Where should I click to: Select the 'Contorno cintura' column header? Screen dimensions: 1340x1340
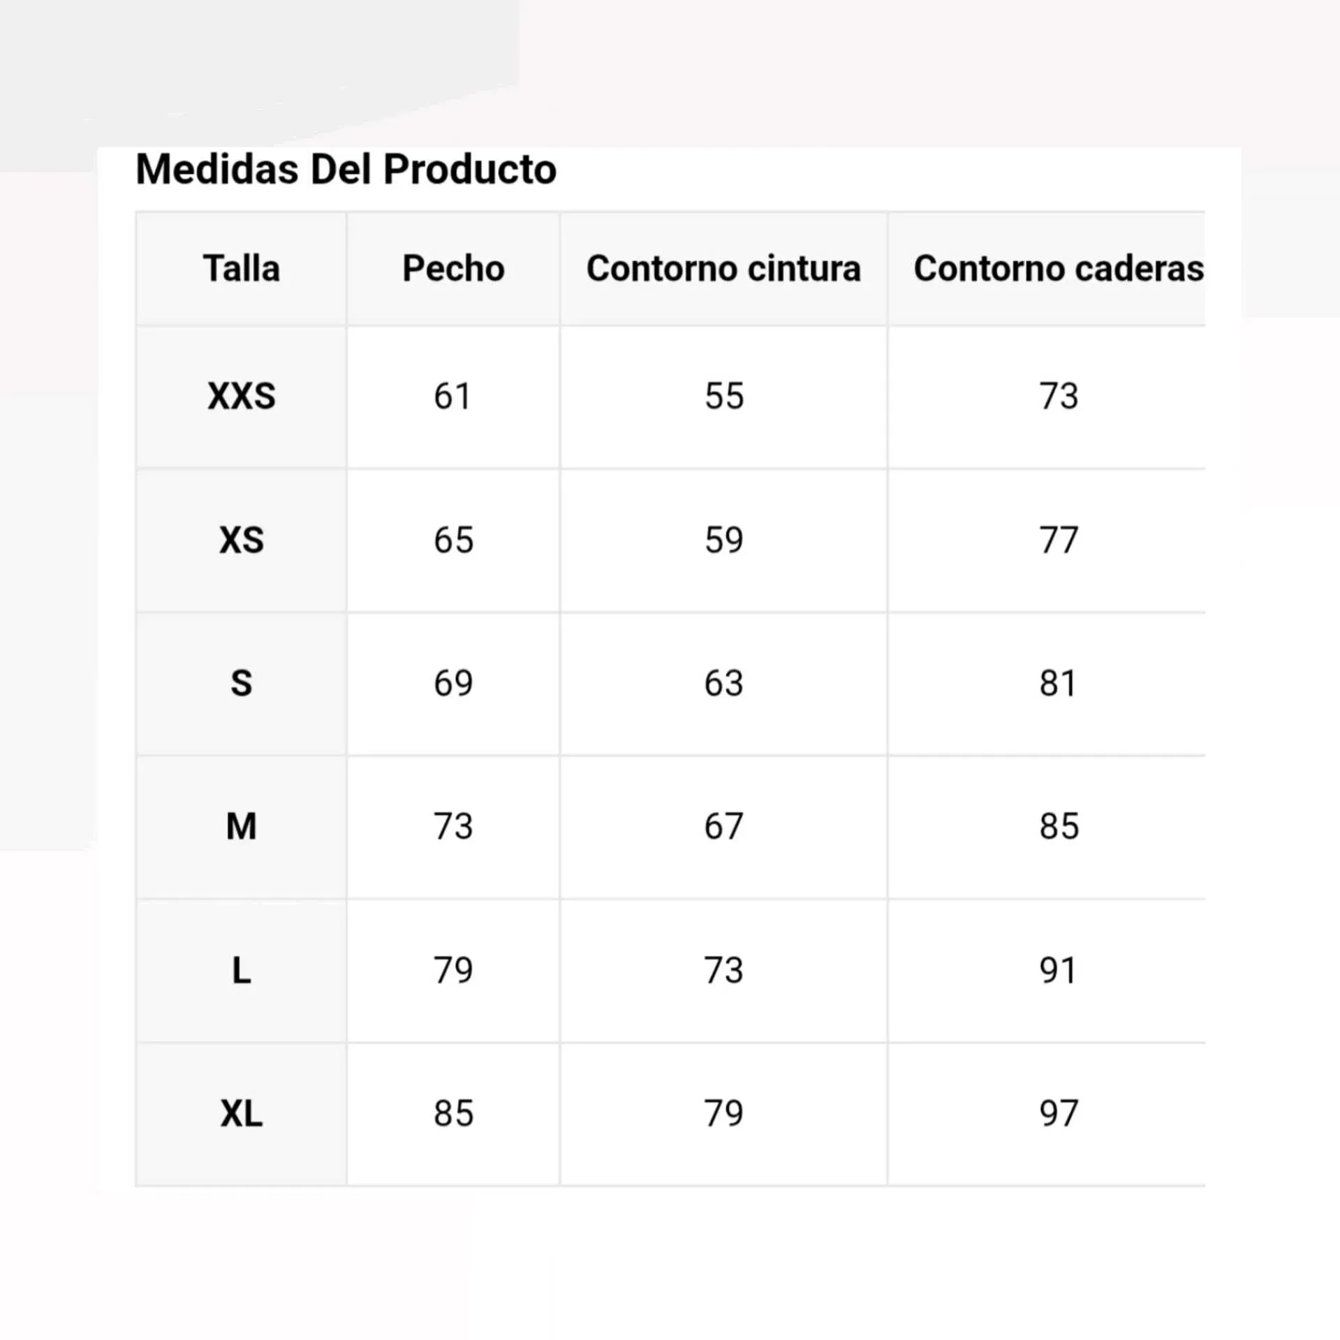(723, 269)
